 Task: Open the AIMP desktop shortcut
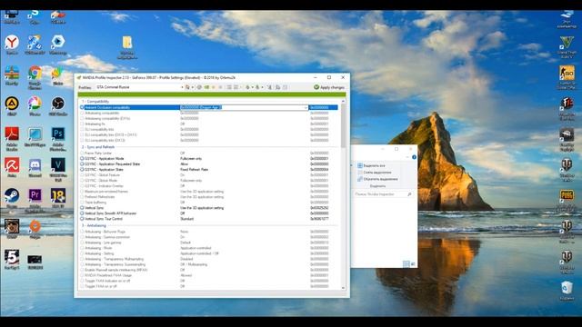click(x=12, y=106)
